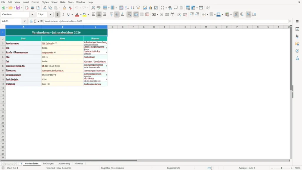Open sidebar Properties deck icon

(297, 29)
